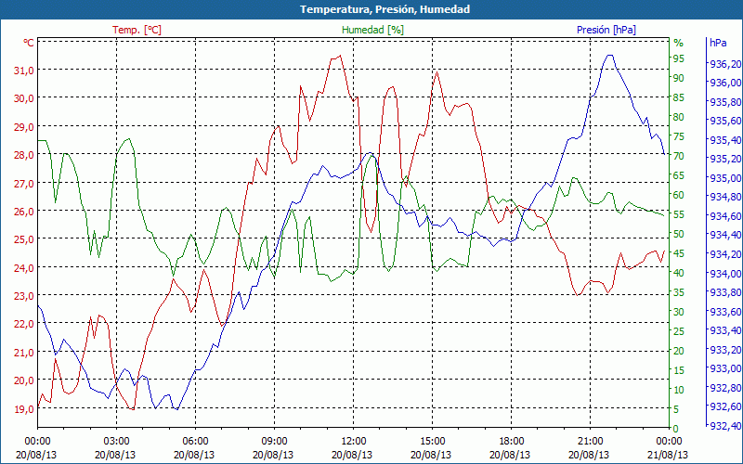Click humidity axis value 75
The height and width of the screenshot is (464, 743).
click(679, 136)
